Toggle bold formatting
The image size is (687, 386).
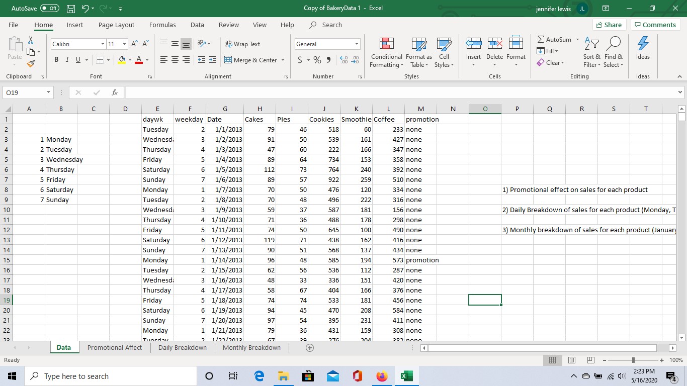56,60
